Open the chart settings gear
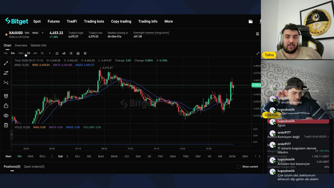The height and width of the screenshot is (188, 334). click(x=85, y=53)
